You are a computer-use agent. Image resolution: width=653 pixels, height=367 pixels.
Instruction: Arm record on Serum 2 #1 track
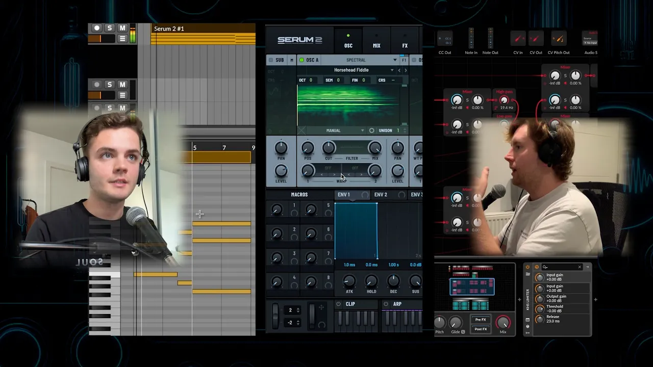(x=96, y=28)
